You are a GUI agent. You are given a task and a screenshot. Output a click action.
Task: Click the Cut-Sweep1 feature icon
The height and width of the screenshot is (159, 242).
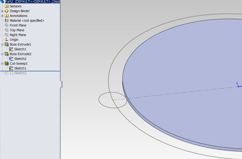[7, 63]
